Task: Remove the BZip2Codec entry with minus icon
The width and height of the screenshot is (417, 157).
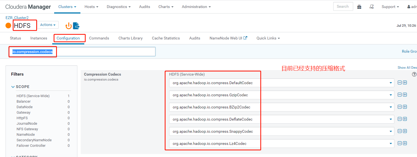Action: [400, 107]
